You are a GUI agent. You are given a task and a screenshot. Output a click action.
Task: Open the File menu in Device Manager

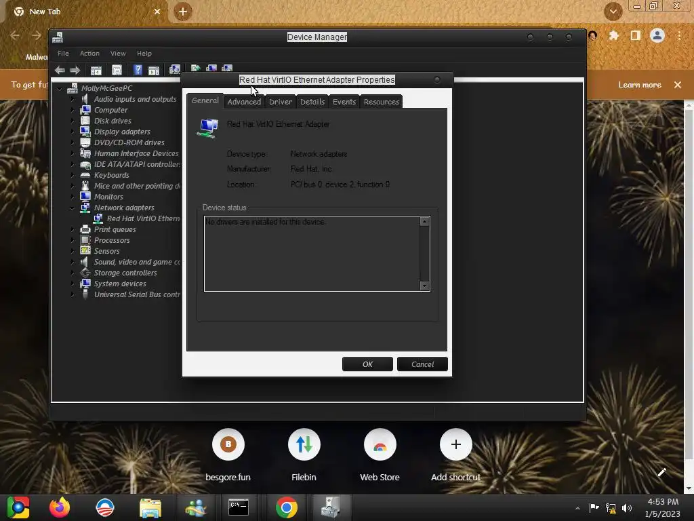point(63,53)
